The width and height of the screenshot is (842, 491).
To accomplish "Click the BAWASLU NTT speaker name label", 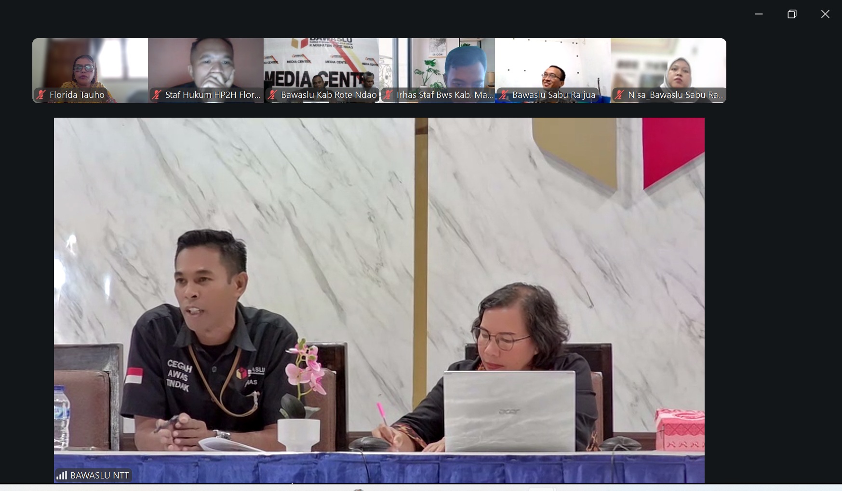I will tap(100, 476).
